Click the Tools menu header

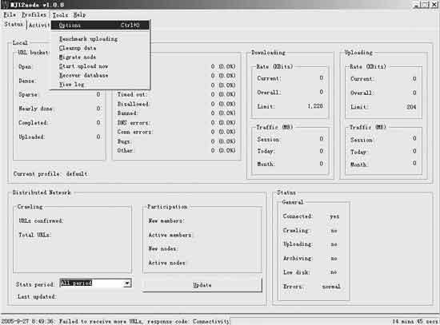[x=60, y=15]
